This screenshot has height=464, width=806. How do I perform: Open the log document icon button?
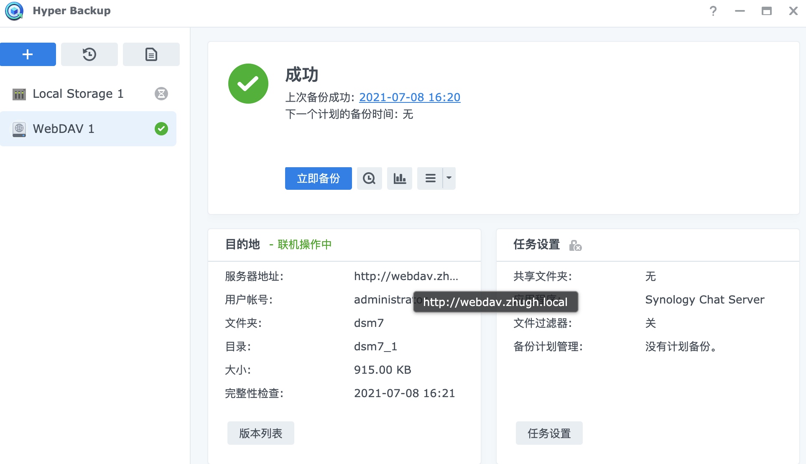(x=151, y=54)
